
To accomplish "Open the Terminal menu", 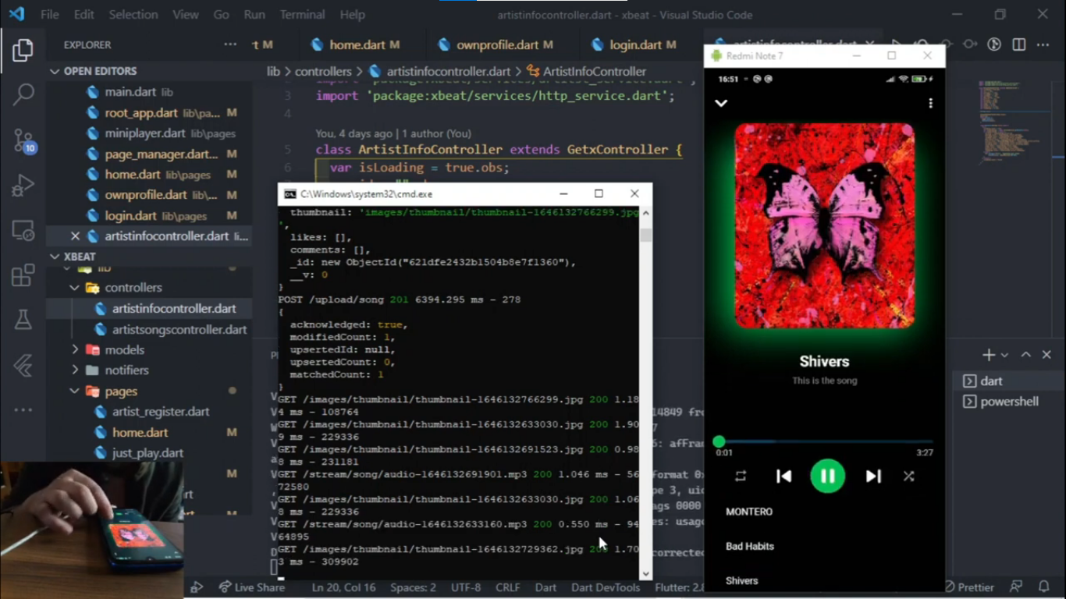I will 302,14.
